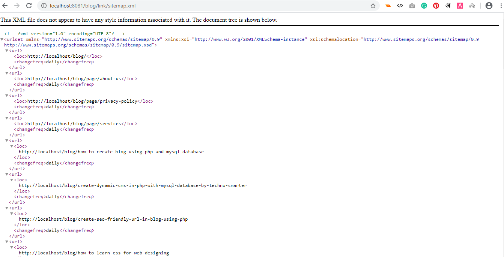
Task: Collapse the url element for privacy-policy
Action: point(6,95)
